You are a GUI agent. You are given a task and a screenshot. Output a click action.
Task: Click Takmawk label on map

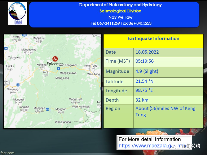[14, 58]
